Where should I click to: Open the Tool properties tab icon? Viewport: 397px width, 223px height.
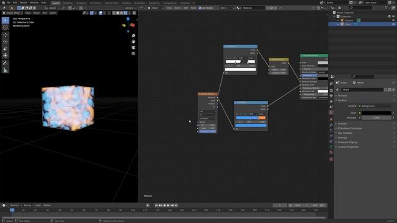click(331, 84)
